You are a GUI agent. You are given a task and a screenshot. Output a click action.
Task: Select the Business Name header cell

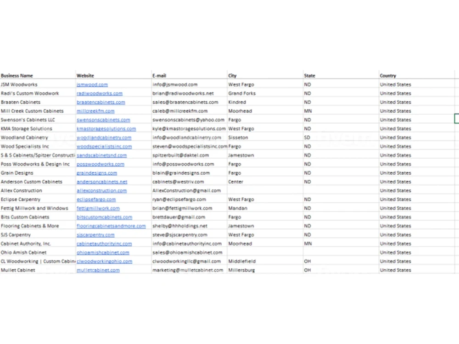[x=38, y=76]
